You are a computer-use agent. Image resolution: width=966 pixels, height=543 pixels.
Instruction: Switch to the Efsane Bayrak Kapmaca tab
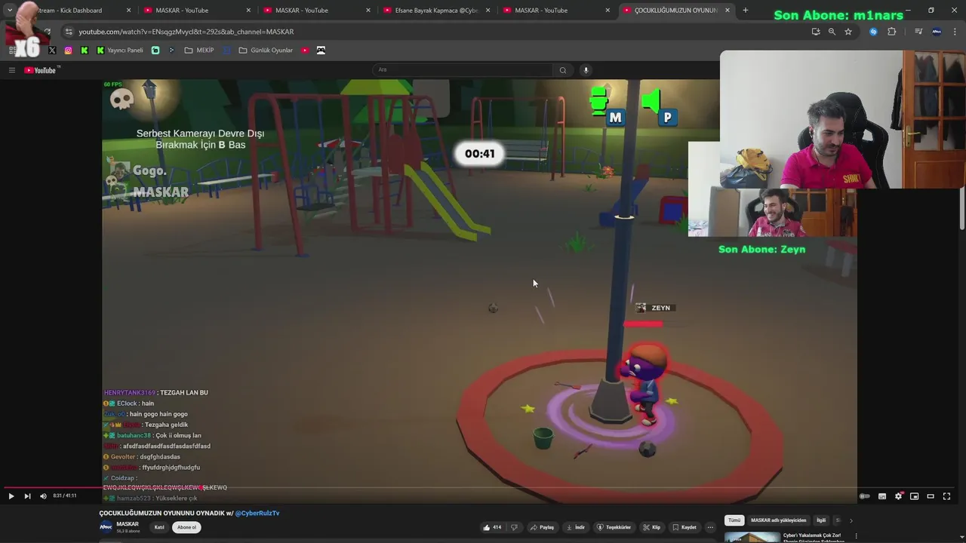[437, 11]
